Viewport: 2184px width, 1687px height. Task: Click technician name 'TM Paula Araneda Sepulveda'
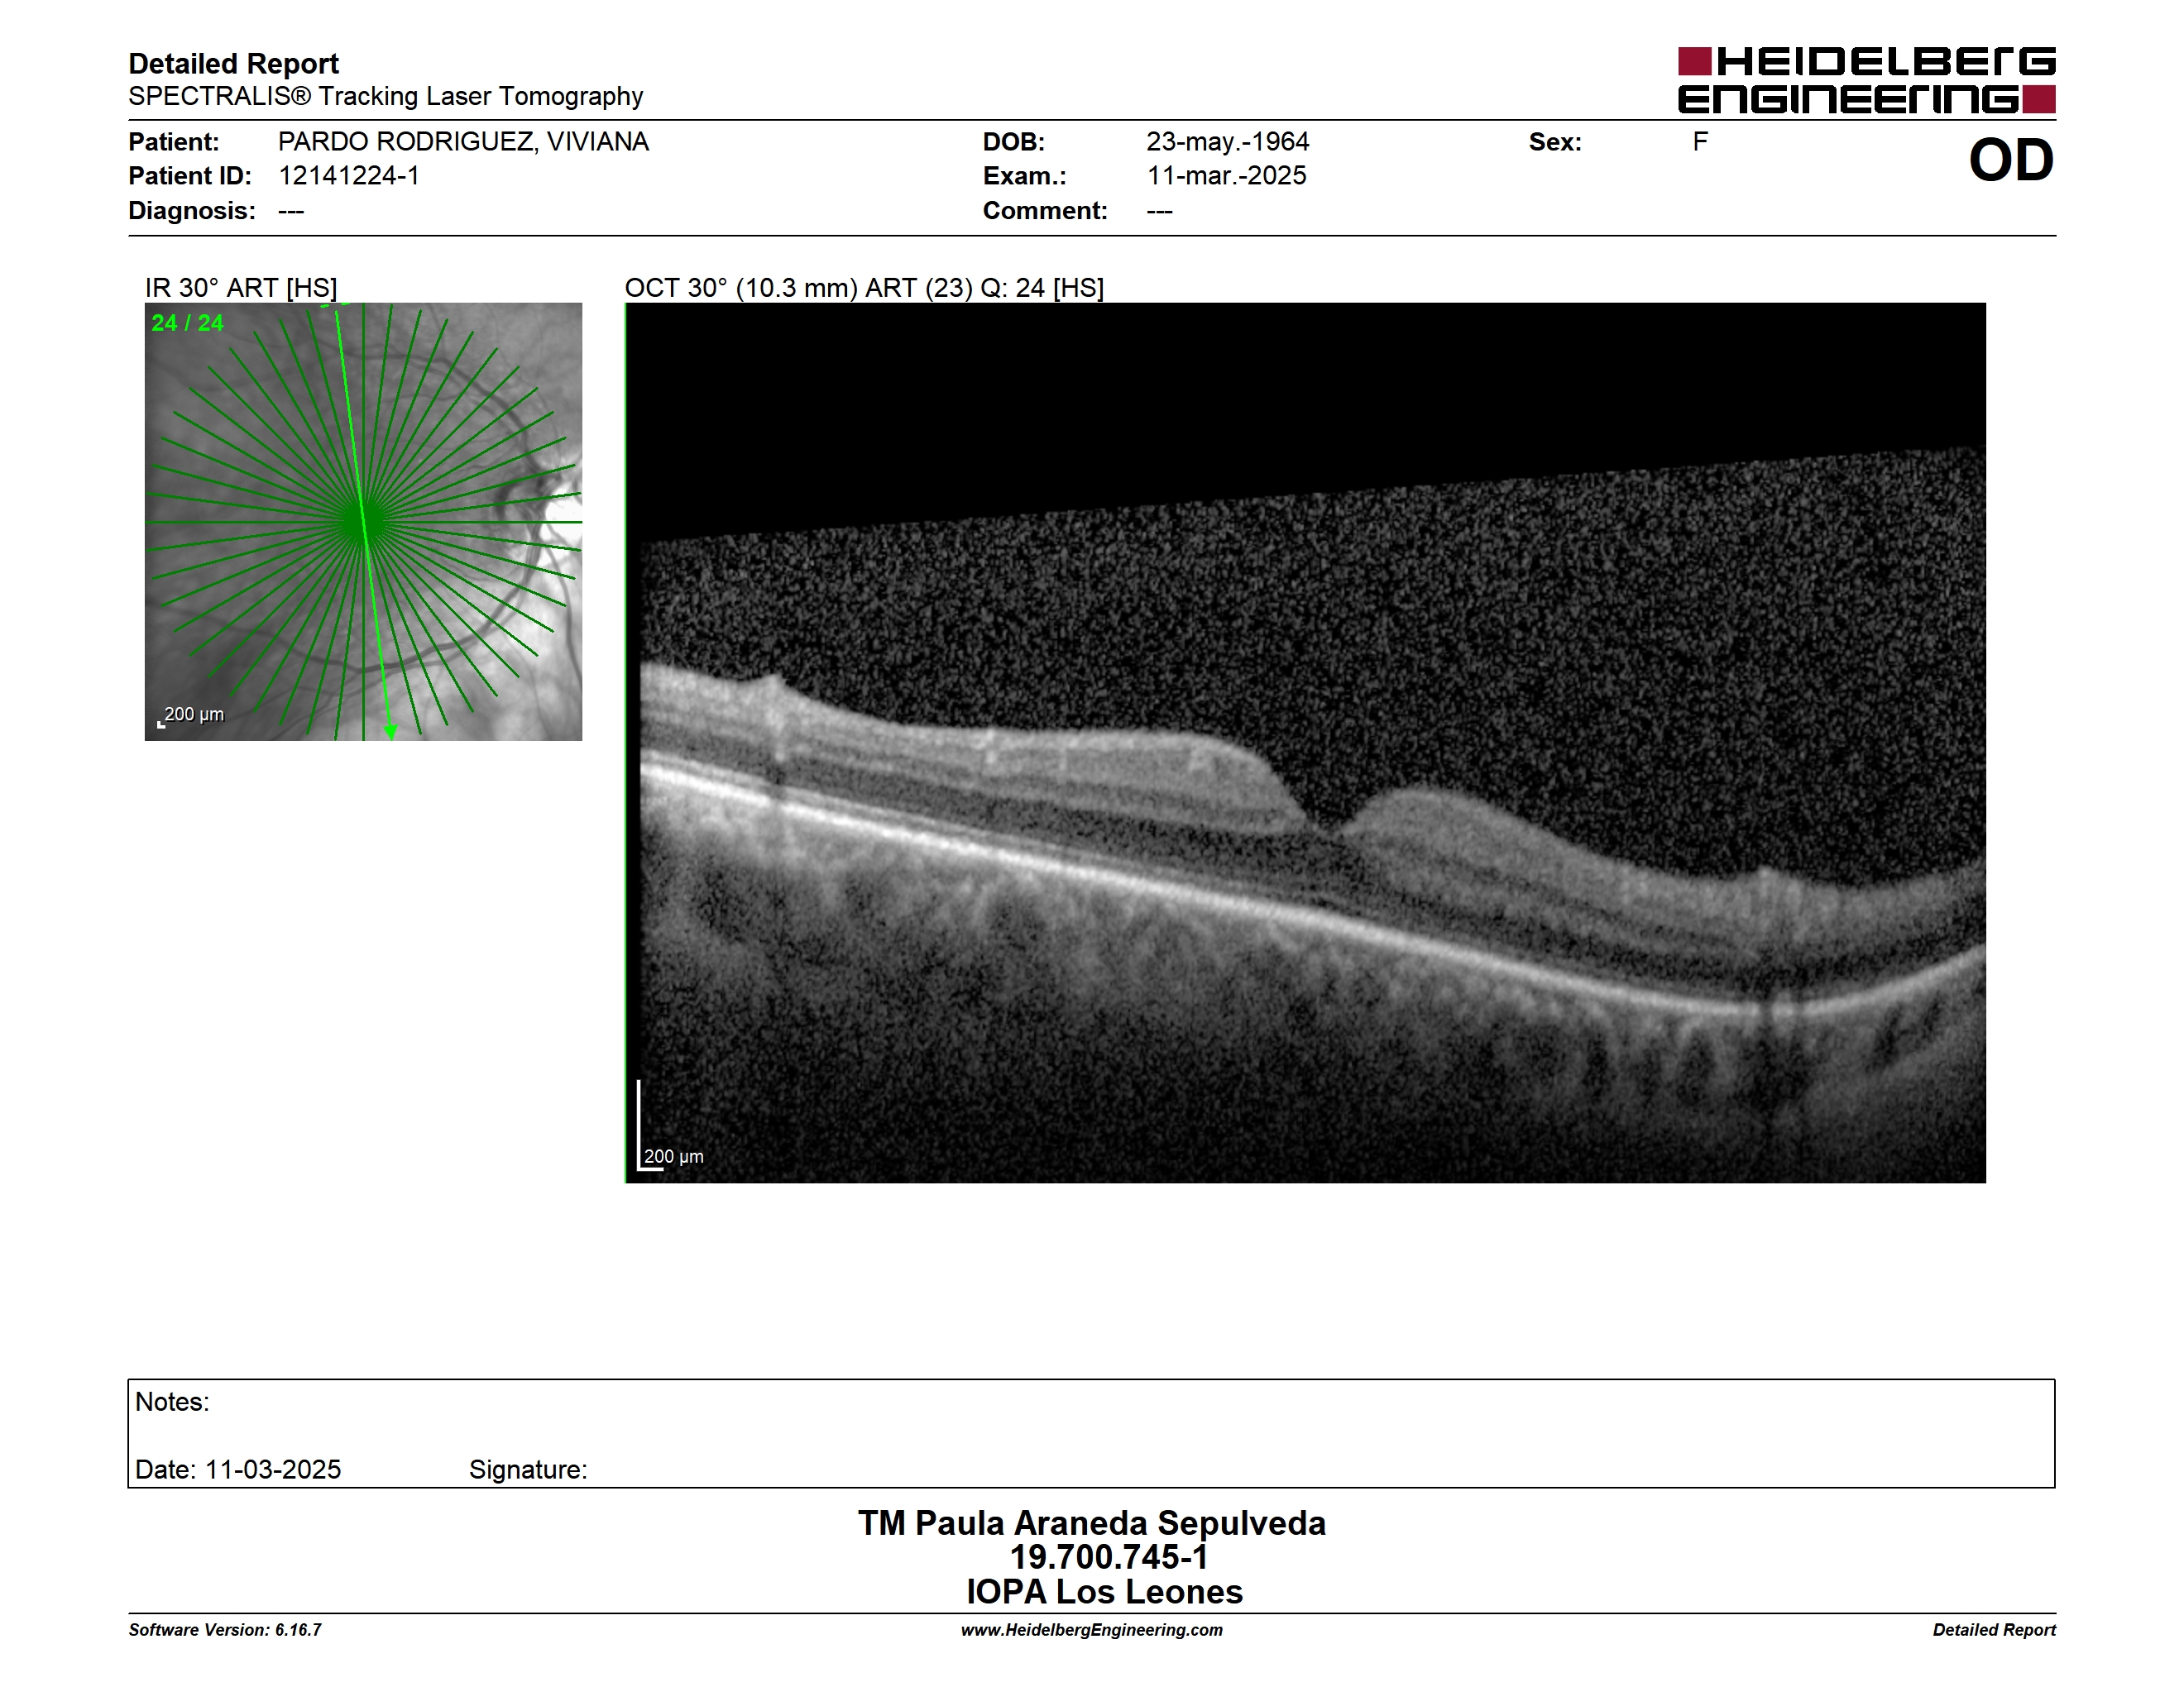(x=1091, y=1523)
